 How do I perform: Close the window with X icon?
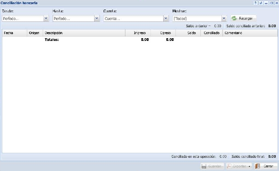[277, 3]
